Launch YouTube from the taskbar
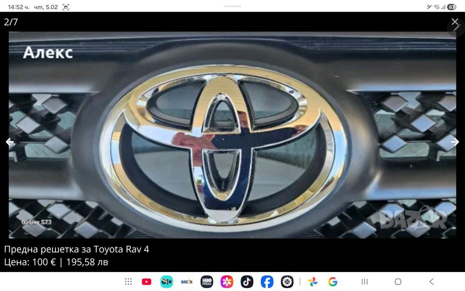 point(146,282)
